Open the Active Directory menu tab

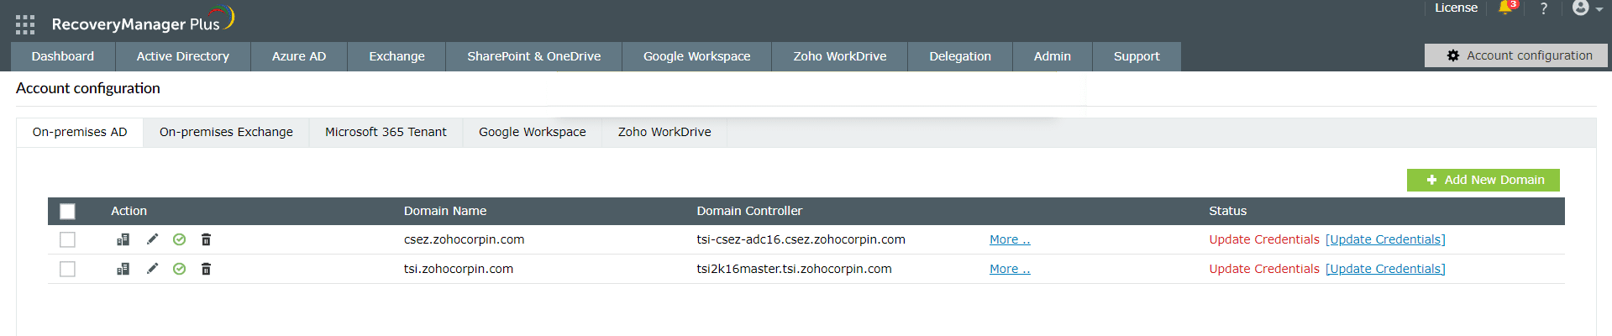tap(183, 56)
